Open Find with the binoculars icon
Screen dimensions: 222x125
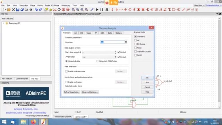[107, 10]
